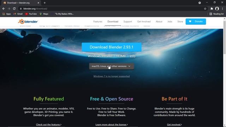Open the Store nav item

180,22
